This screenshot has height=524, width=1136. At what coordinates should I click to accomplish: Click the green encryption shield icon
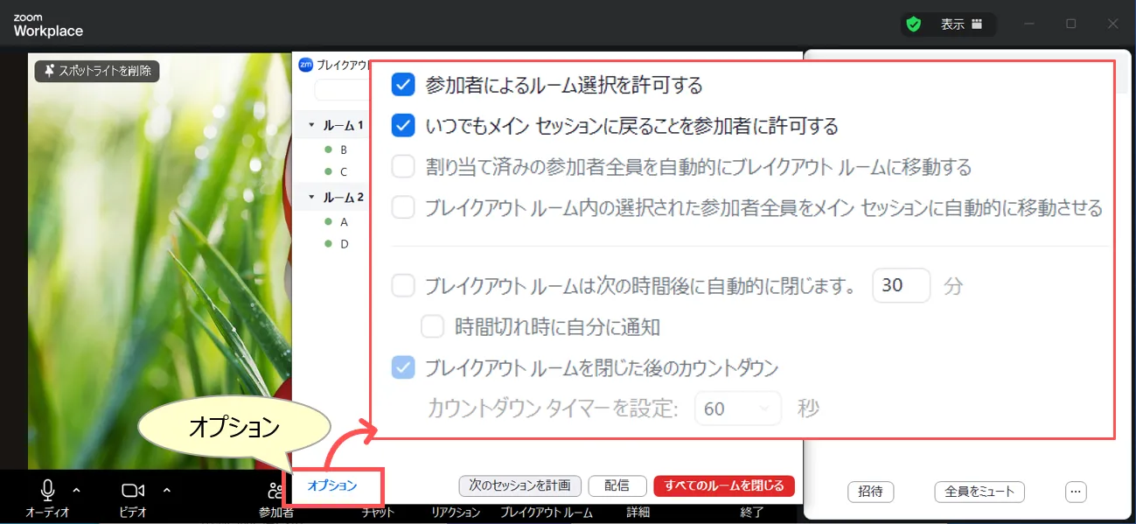(914, 24)
